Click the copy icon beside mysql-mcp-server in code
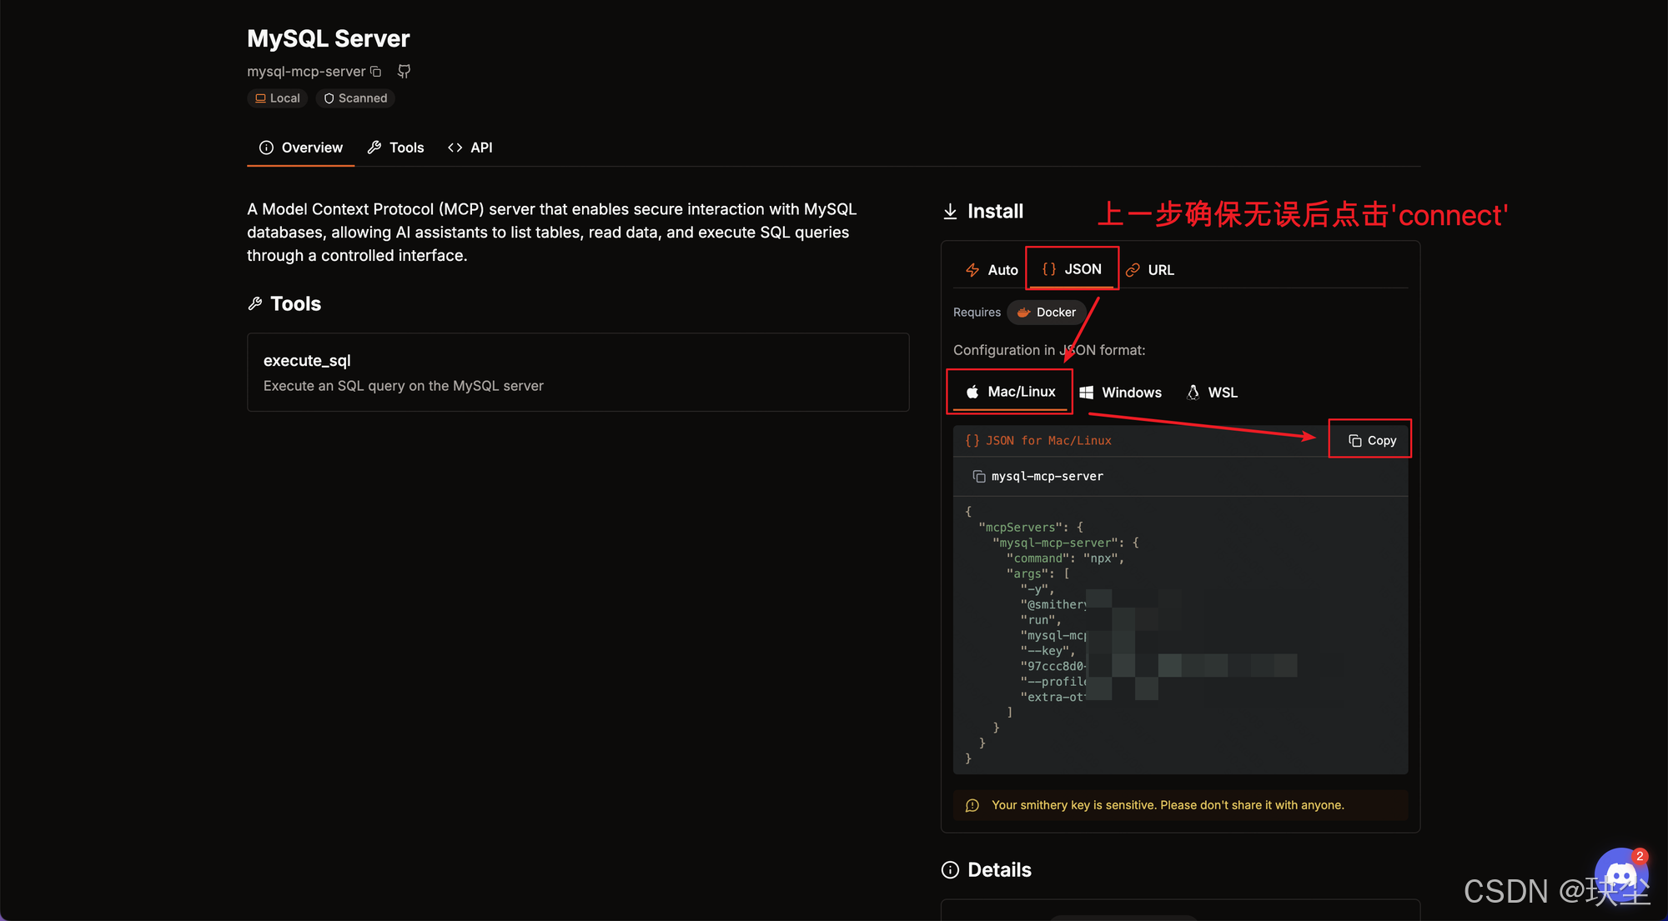 coord(979,477)
